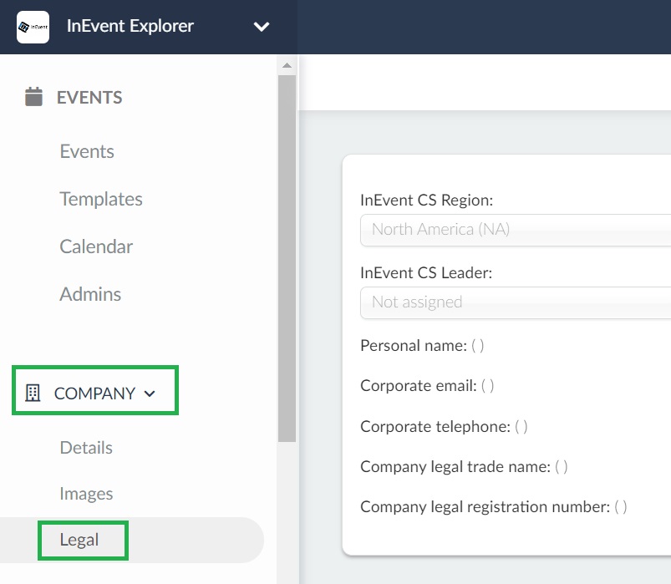Navigate to the Admins page

pos(90,294)
